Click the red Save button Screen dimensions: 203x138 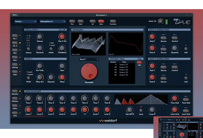coord(101,21)
